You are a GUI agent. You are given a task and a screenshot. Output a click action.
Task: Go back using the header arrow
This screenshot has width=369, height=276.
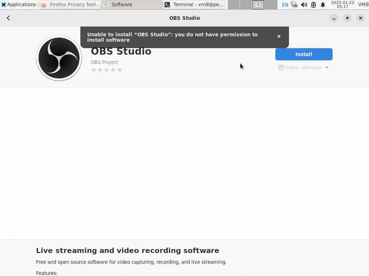9,18
